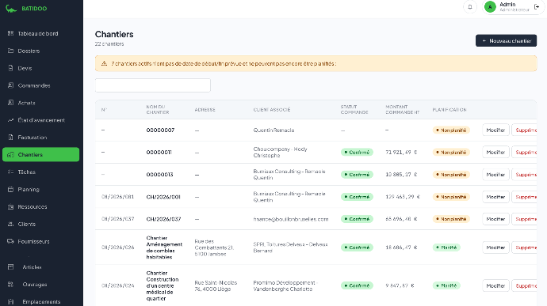
Task: Click chantier name 00000013
Action: tap(160, 175)
